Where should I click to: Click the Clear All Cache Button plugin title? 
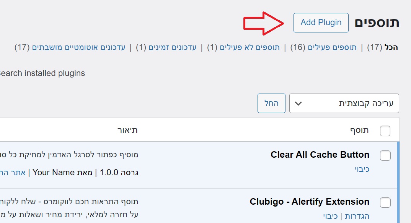[320, 155]
